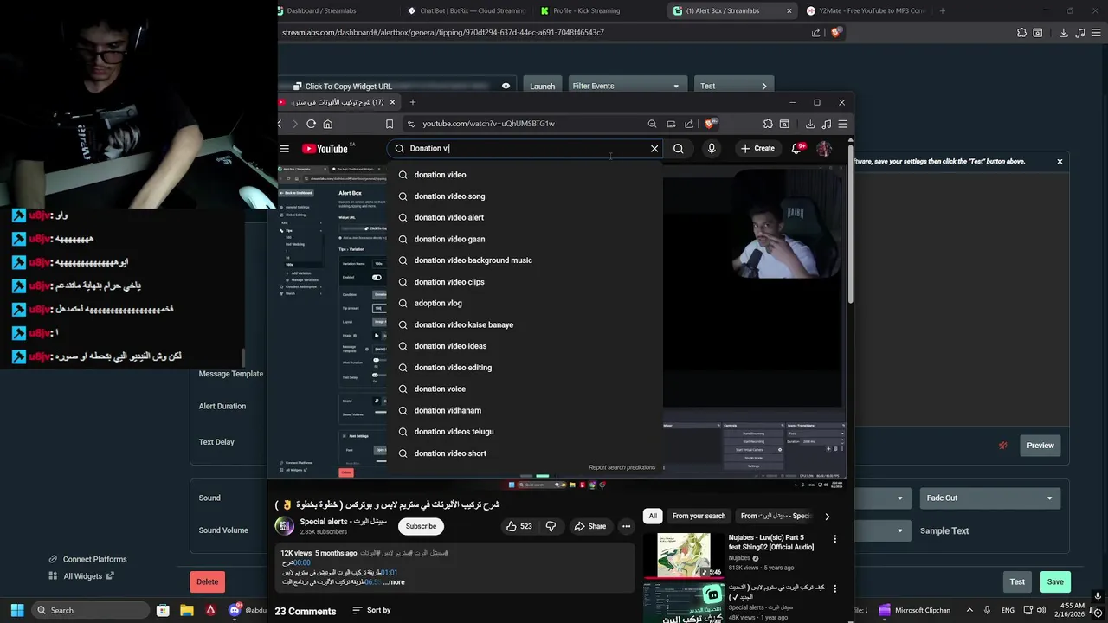Open downloads icon in YouTube window
This screenshot has width=1108, height=623.
(x=810, y=124)
